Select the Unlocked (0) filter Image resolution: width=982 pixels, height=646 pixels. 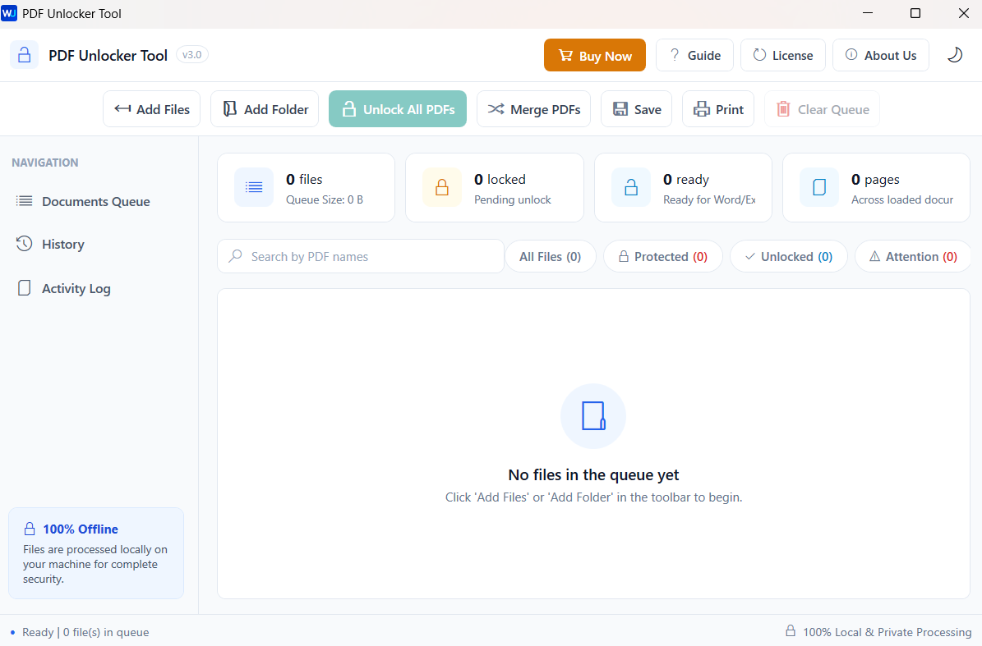789,256
